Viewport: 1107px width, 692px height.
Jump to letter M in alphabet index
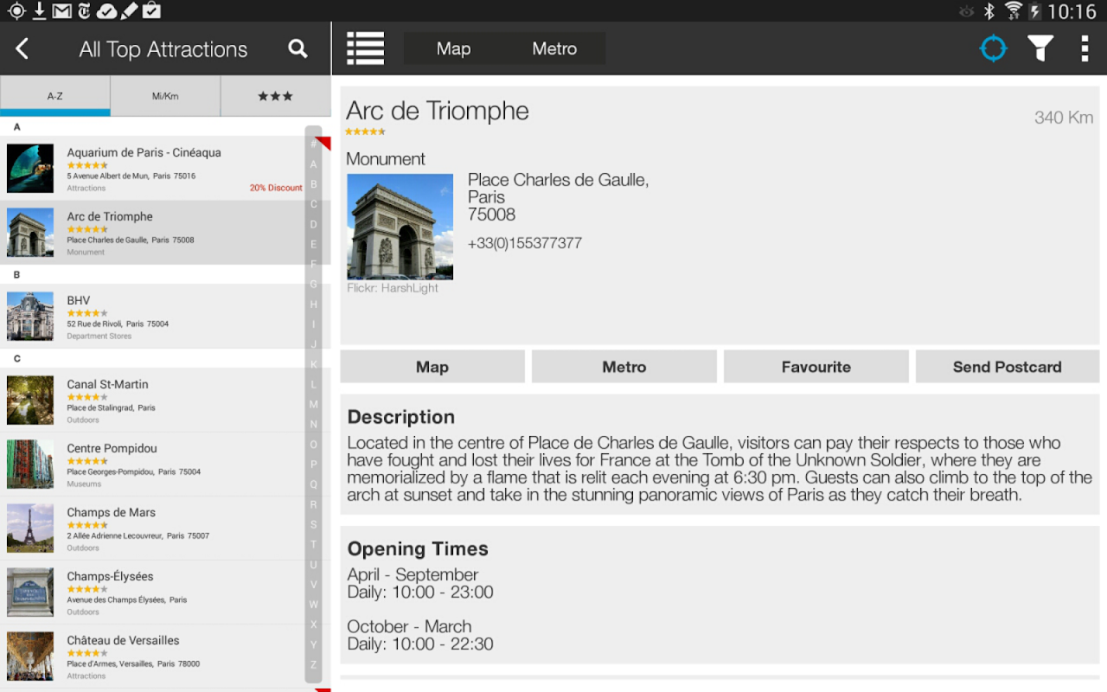[313, 404]
